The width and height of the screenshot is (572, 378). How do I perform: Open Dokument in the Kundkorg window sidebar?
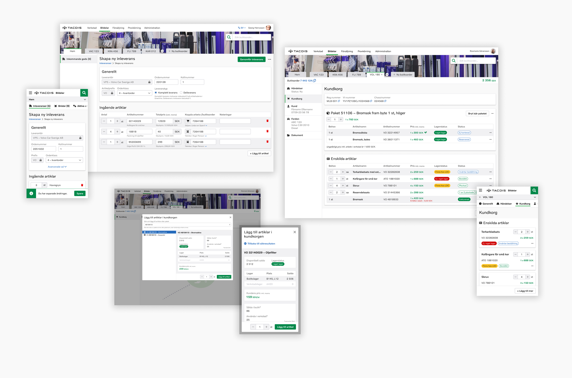pyautogui.click(x=297, y=135)
